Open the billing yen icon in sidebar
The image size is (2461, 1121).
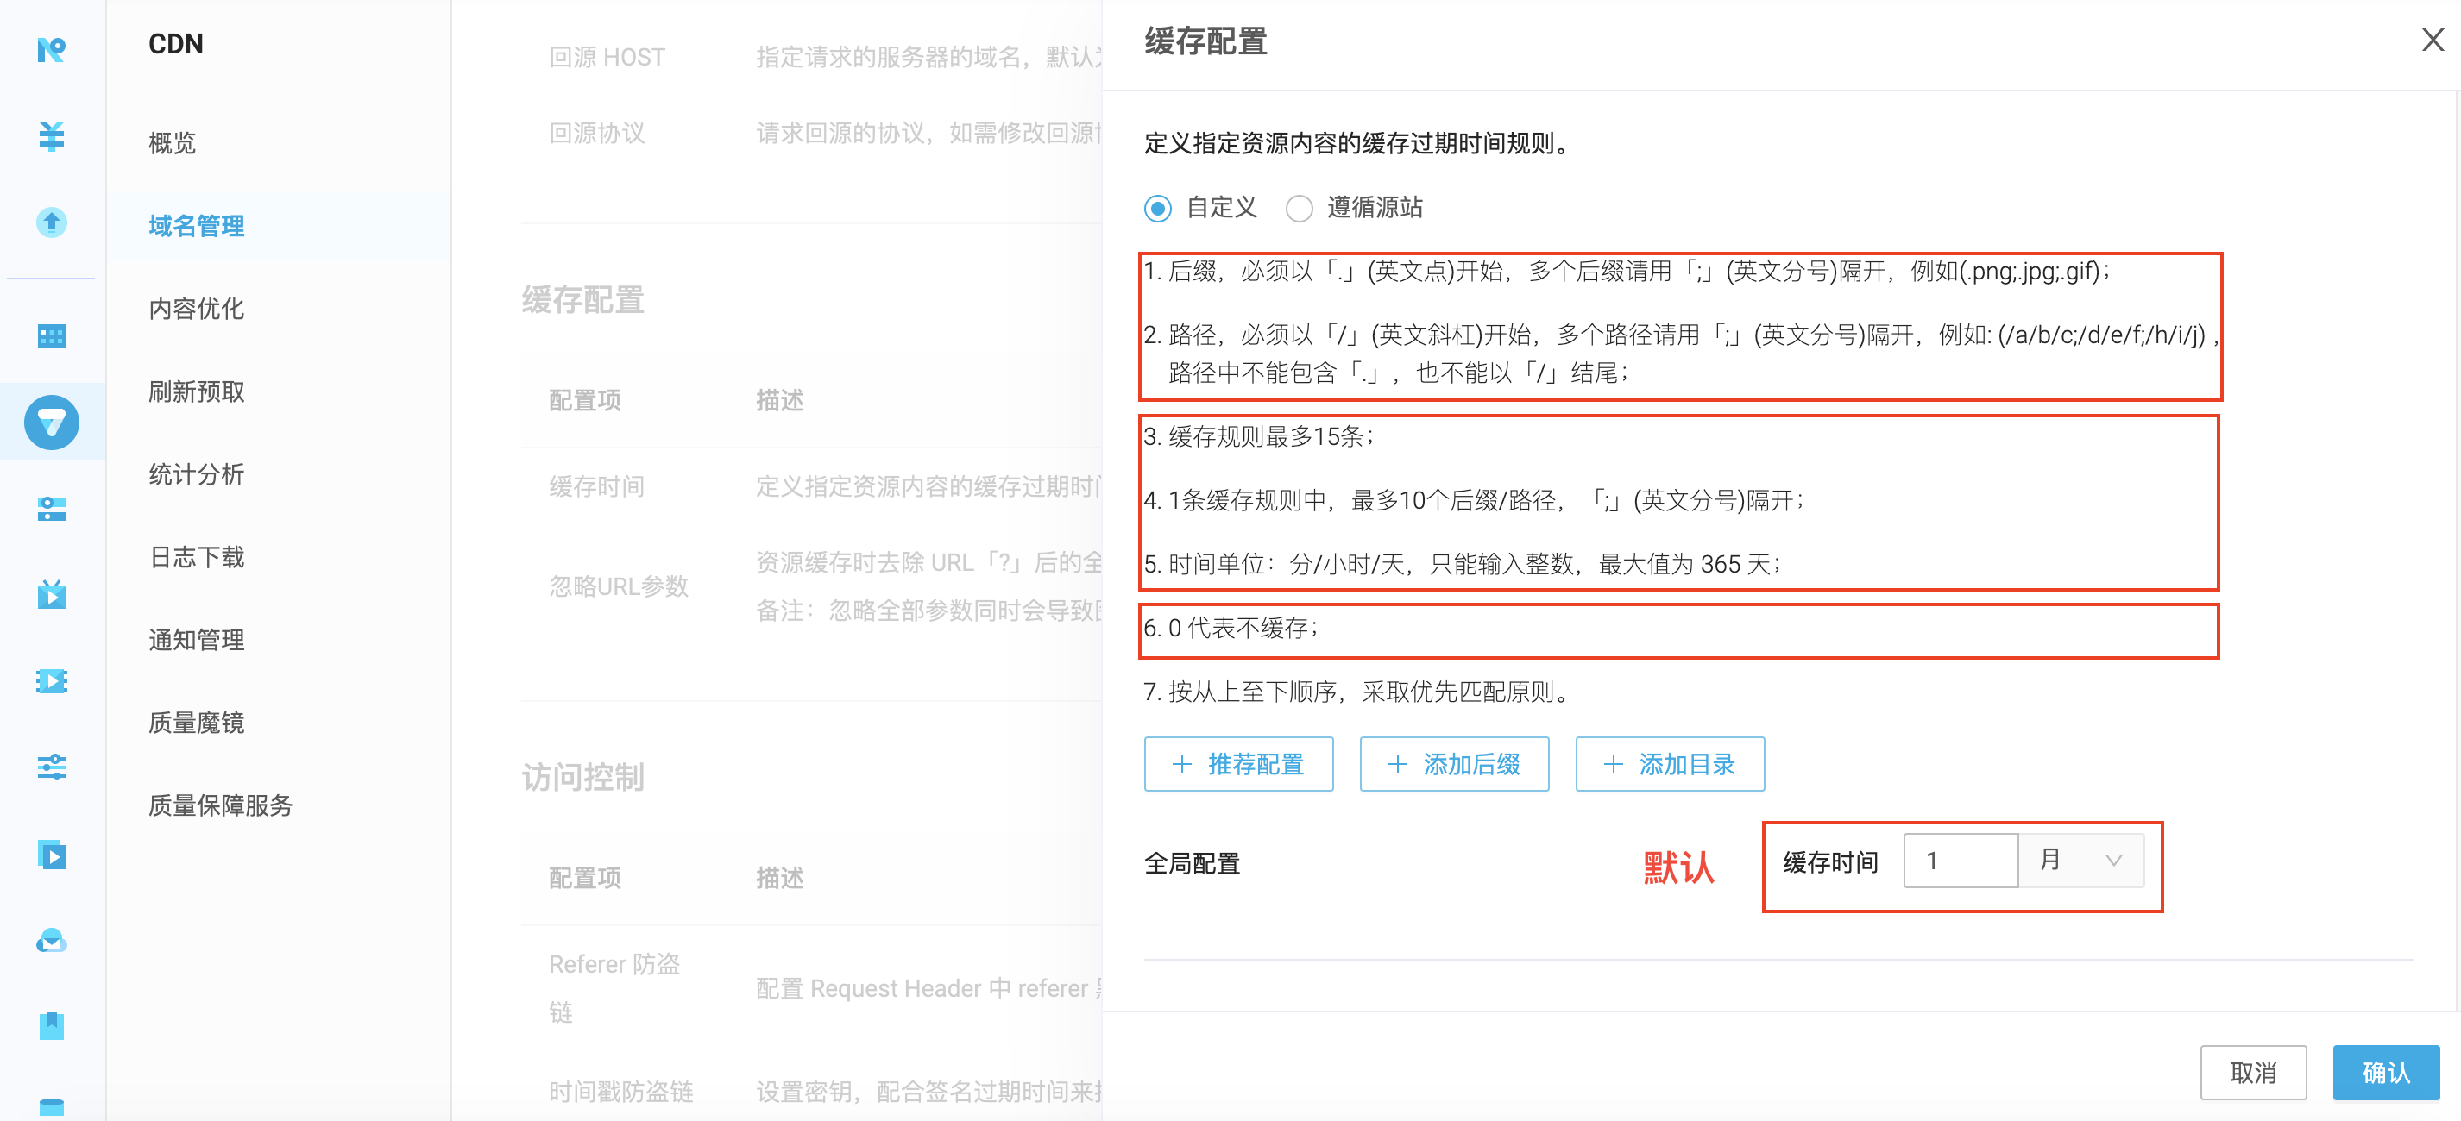click(x=52, y=135)
